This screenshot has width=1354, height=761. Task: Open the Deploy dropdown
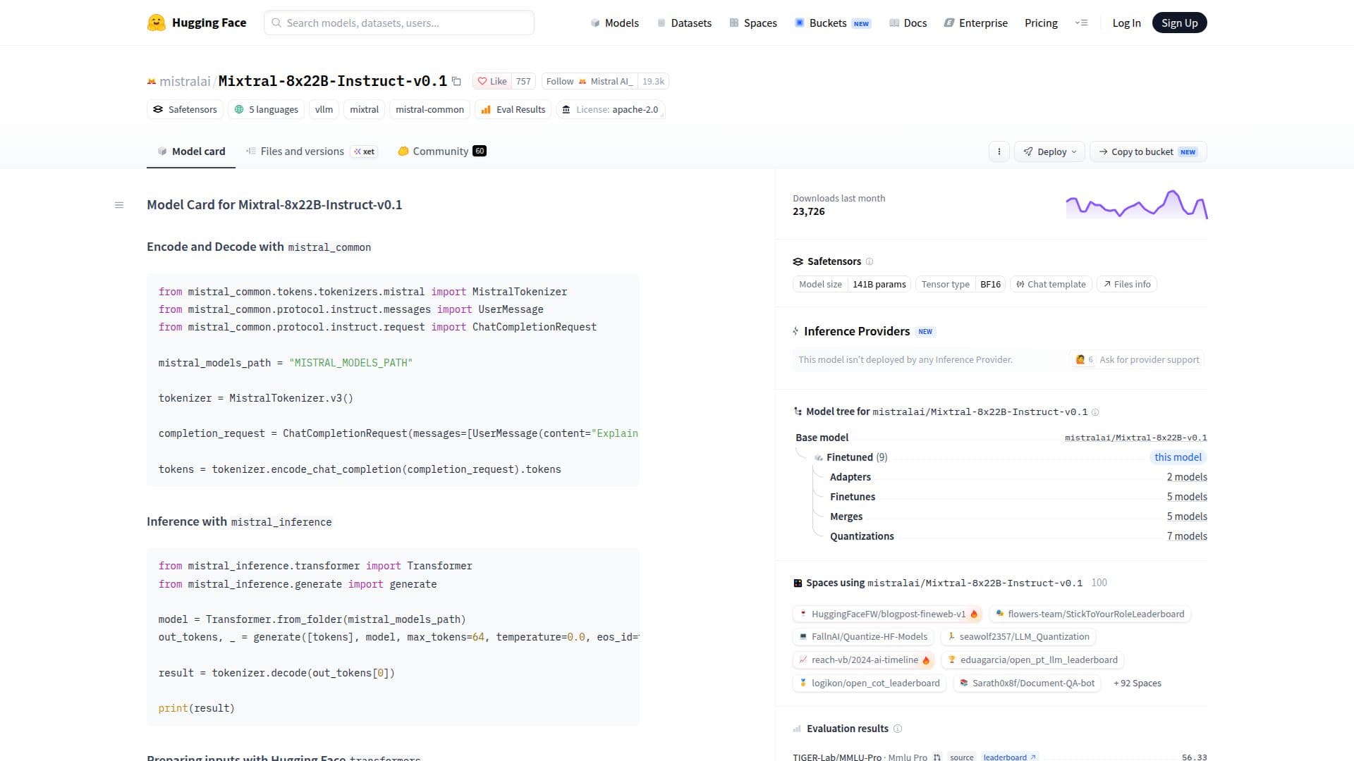click(x=1049, y=151)
